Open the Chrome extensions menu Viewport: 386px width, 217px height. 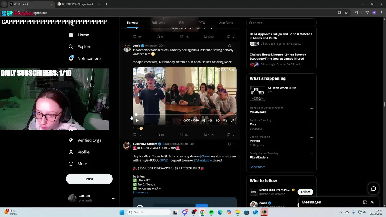click(356, 13)
